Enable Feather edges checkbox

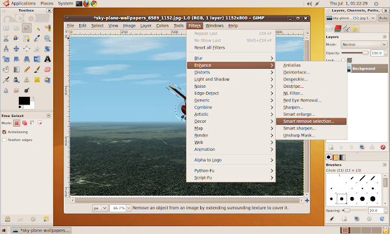click(5, 140)
